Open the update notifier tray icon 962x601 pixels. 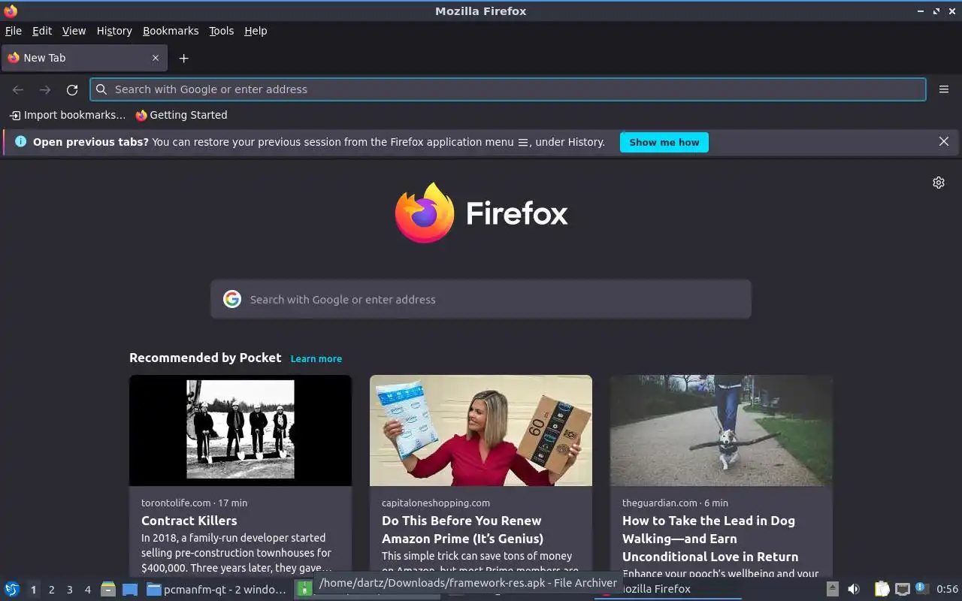[921, 588]
